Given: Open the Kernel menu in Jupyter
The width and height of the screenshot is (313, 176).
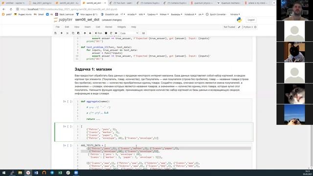Looking at the screenshot, I should 109,27.
